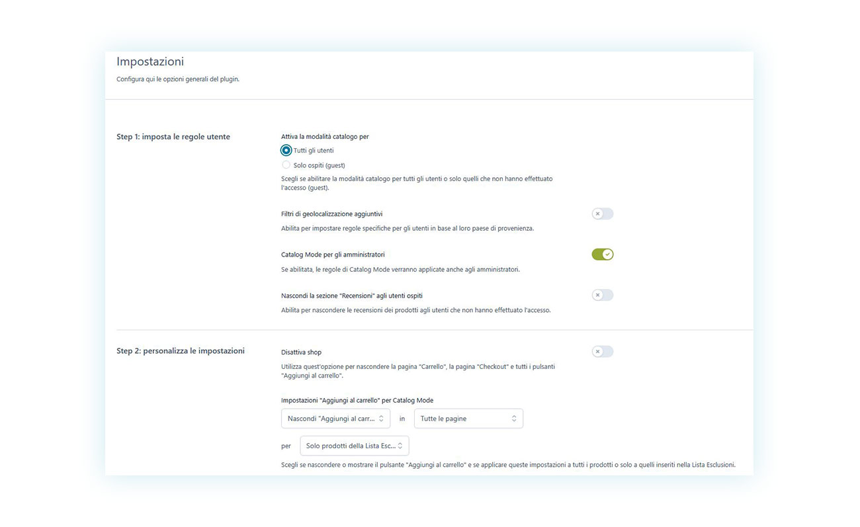This screenshot has height=527, width=860.
Task: Click "Step 2: personalizza le impostazioni" heading
Action: pos(181,351)
